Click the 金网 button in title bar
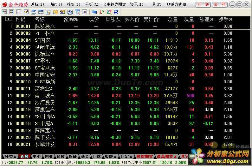252x166 pixels. (x=220, y=4)
